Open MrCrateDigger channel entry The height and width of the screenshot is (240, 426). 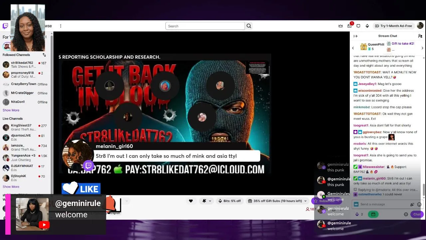[x=25, y=93]
